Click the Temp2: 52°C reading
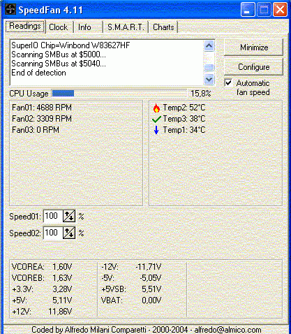291x334 pixels. tap(184, 108)
